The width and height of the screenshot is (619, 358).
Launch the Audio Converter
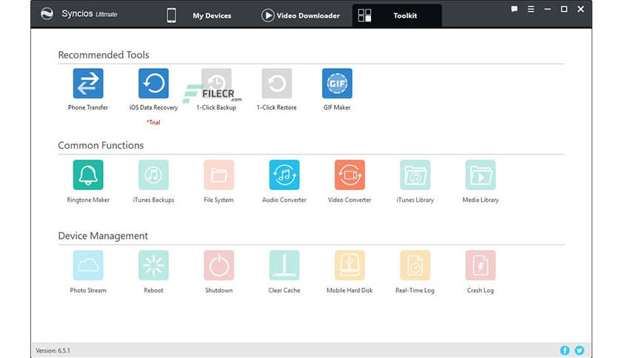[x=284, y=175]
